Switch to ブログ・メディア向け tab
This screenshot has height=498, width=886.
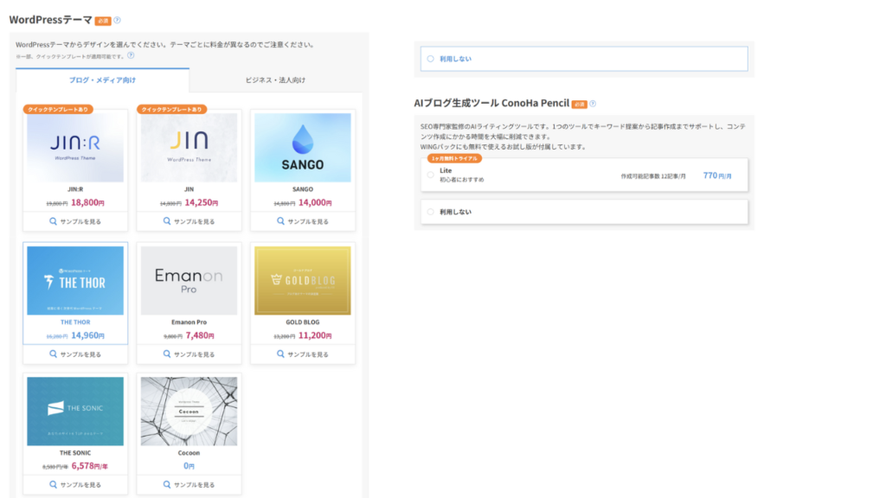(102, 80)
